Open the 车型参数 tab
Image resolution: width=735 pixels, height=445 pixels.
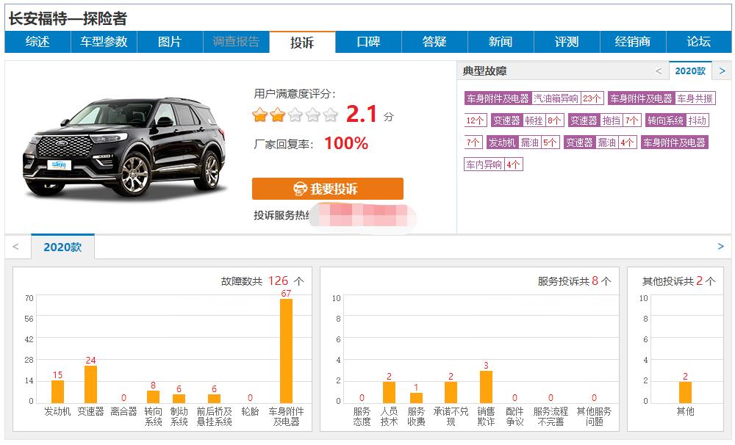(x=104, y=42)
